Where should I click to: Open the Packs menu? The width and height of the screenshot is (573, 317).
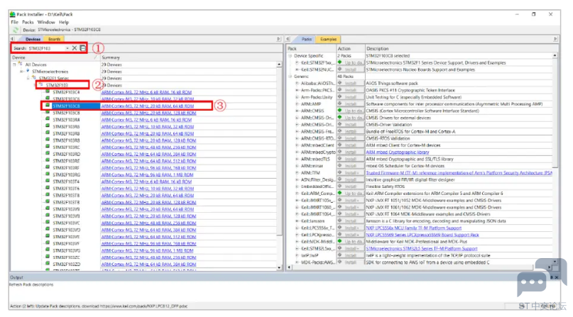28,22
